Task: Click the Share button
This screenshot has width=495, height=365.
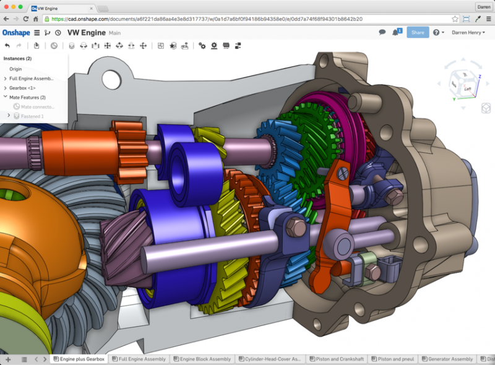Action: tap(418, 33)
